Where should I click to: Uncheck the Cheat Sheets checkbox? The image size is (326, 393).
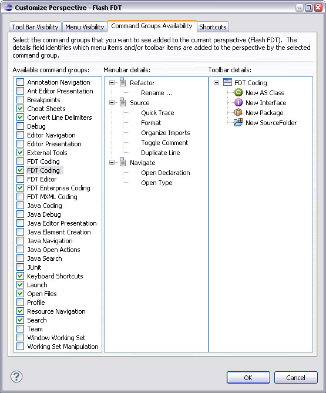click(x=21, y=109)
